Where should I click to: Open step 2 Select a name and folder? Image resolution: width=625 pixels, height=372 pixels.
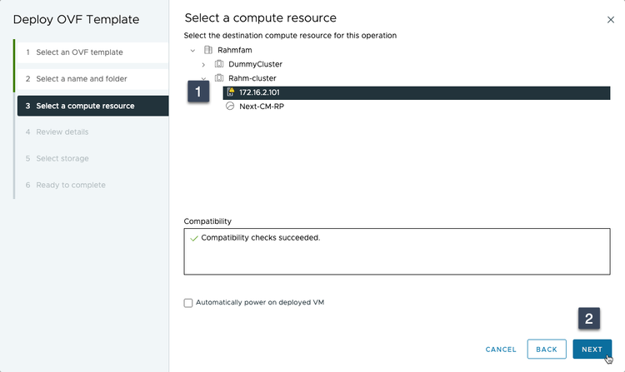coord(92,79)
